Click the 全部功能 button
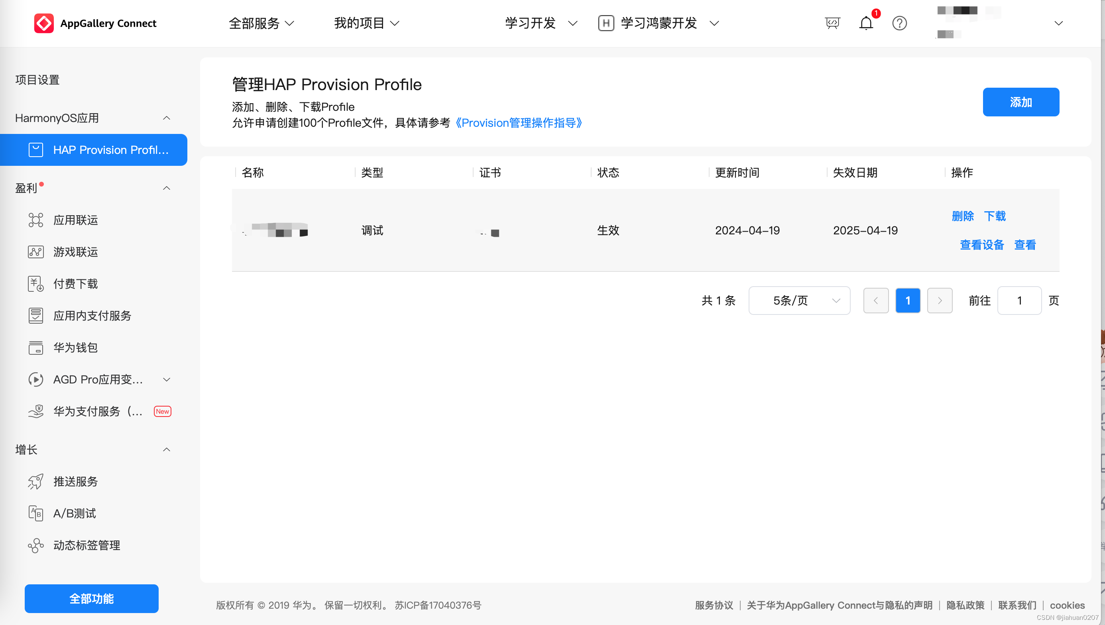 coord(91,598)
